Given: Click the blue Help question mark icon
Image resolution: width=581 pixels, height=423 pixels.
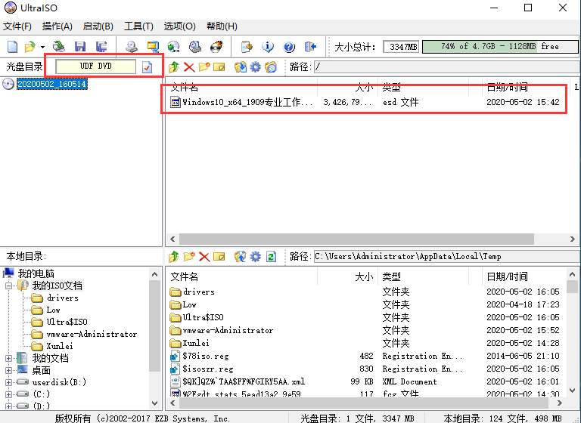Looking at the screenshot, I should [289, 47].
